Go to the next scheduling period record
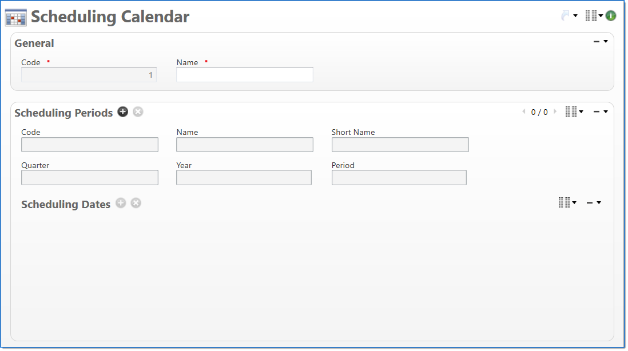Screen dimensions: 628x351 coord(555,112)
